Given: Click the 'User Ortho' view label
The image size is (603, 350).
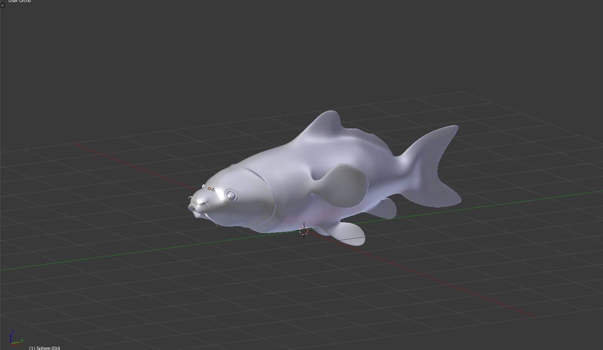Looking at the screenshot, I should click(20, 1).
